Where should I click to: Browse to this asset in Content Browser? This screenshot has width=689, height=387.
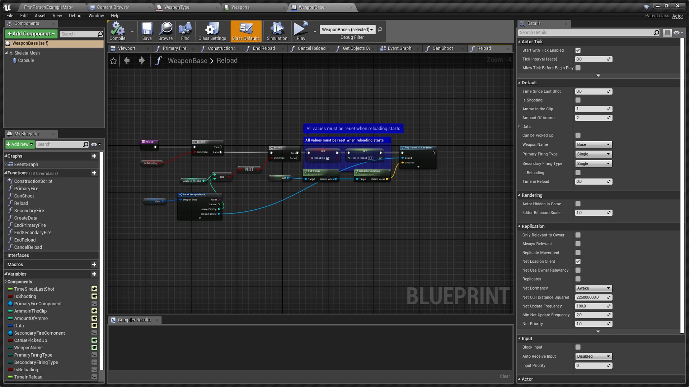coord(165,31)
